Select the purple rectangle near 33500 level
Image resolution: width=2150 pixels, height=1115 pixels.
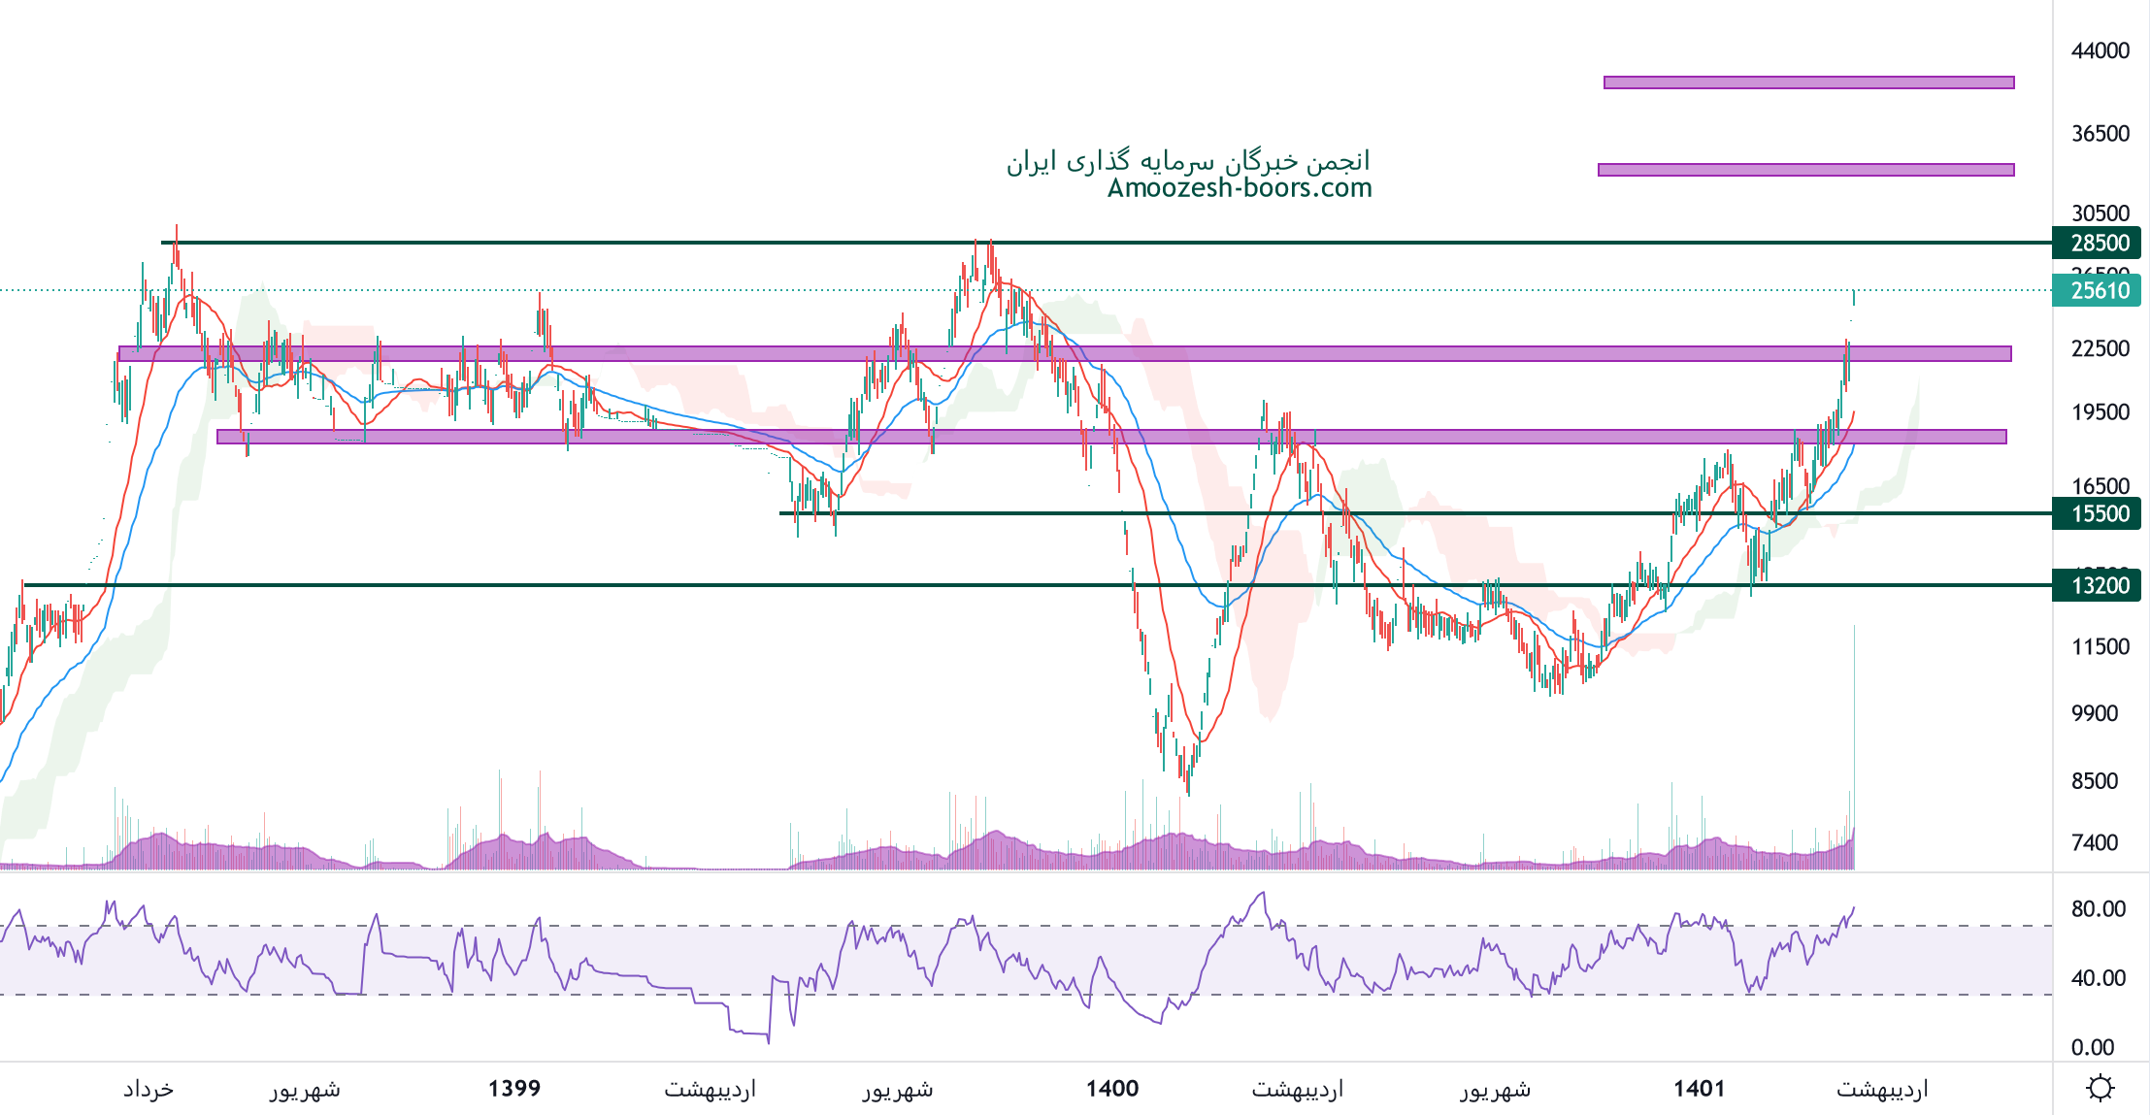(x=1805, y=170)
